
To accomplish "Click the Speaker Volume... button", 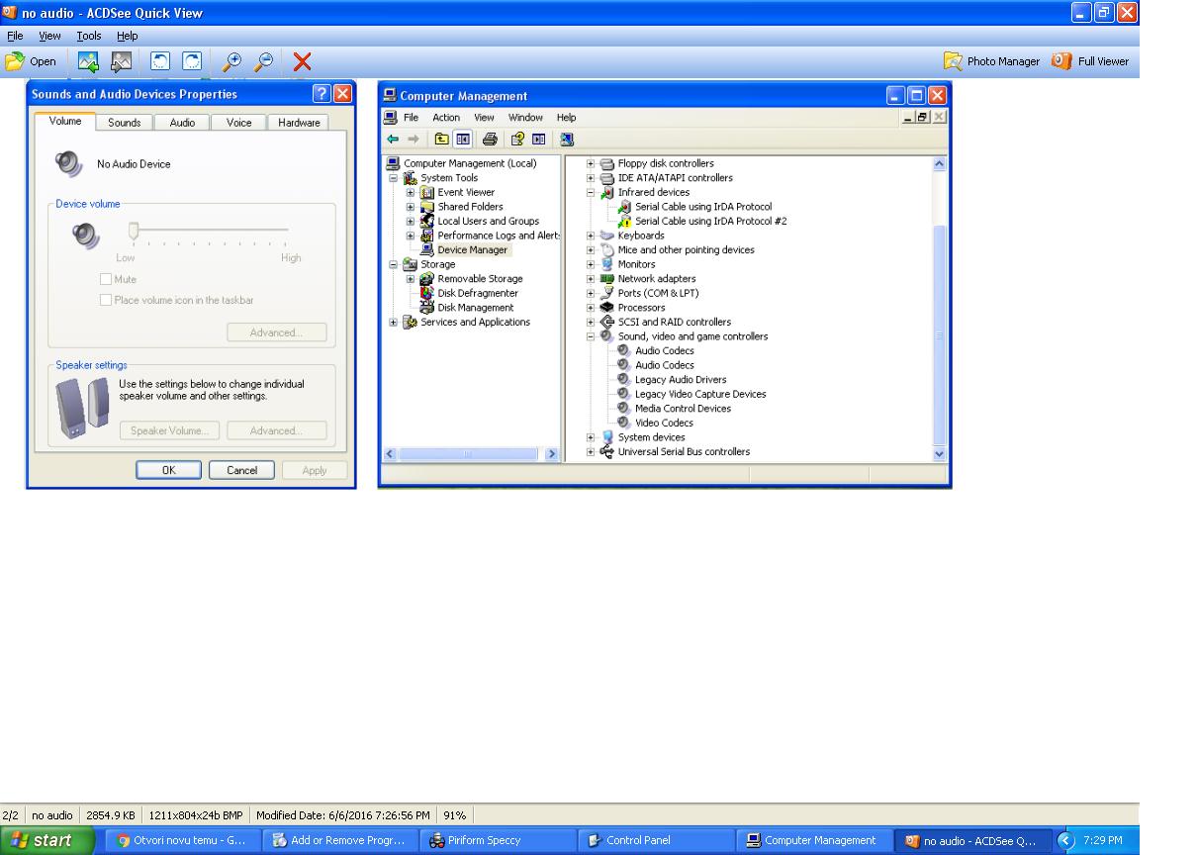I will pyautogui.click(x=169, y=431).
